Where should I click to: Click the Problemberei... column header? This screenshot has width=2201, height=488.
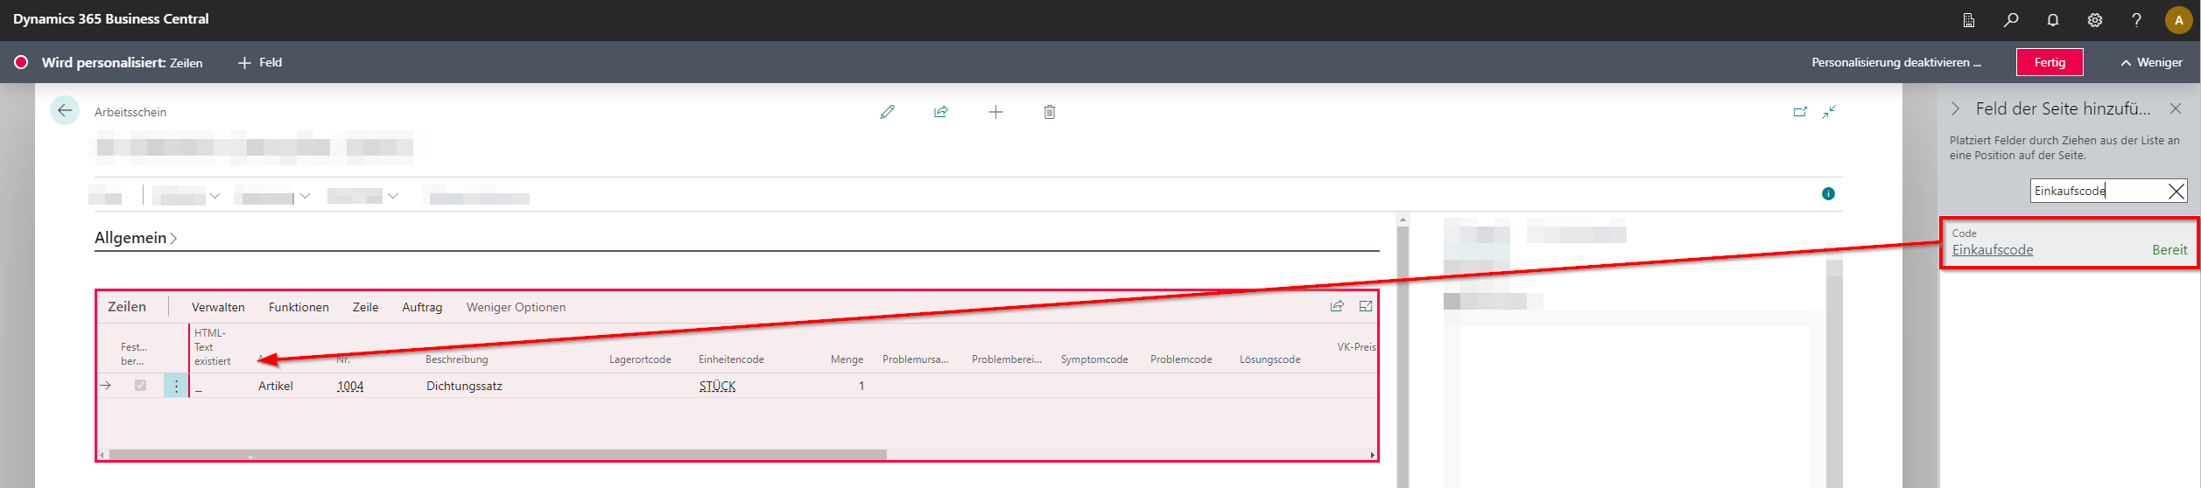(1007, 359)
